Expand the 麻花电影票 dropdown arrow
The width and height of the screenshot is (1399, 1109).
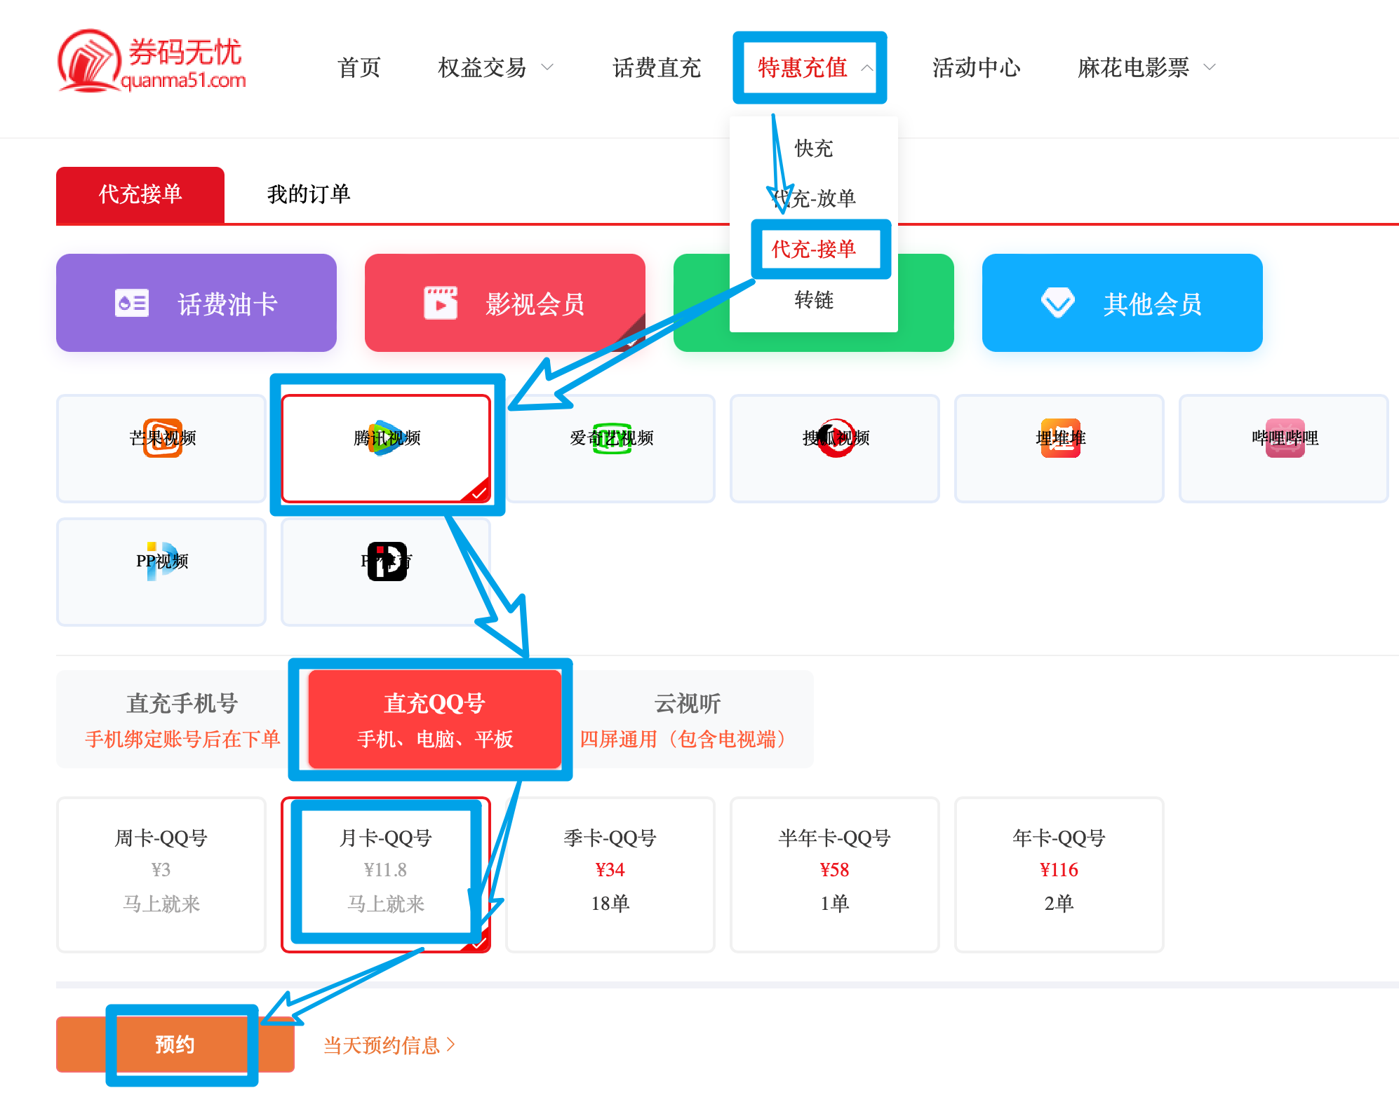tap(1210, 68)
